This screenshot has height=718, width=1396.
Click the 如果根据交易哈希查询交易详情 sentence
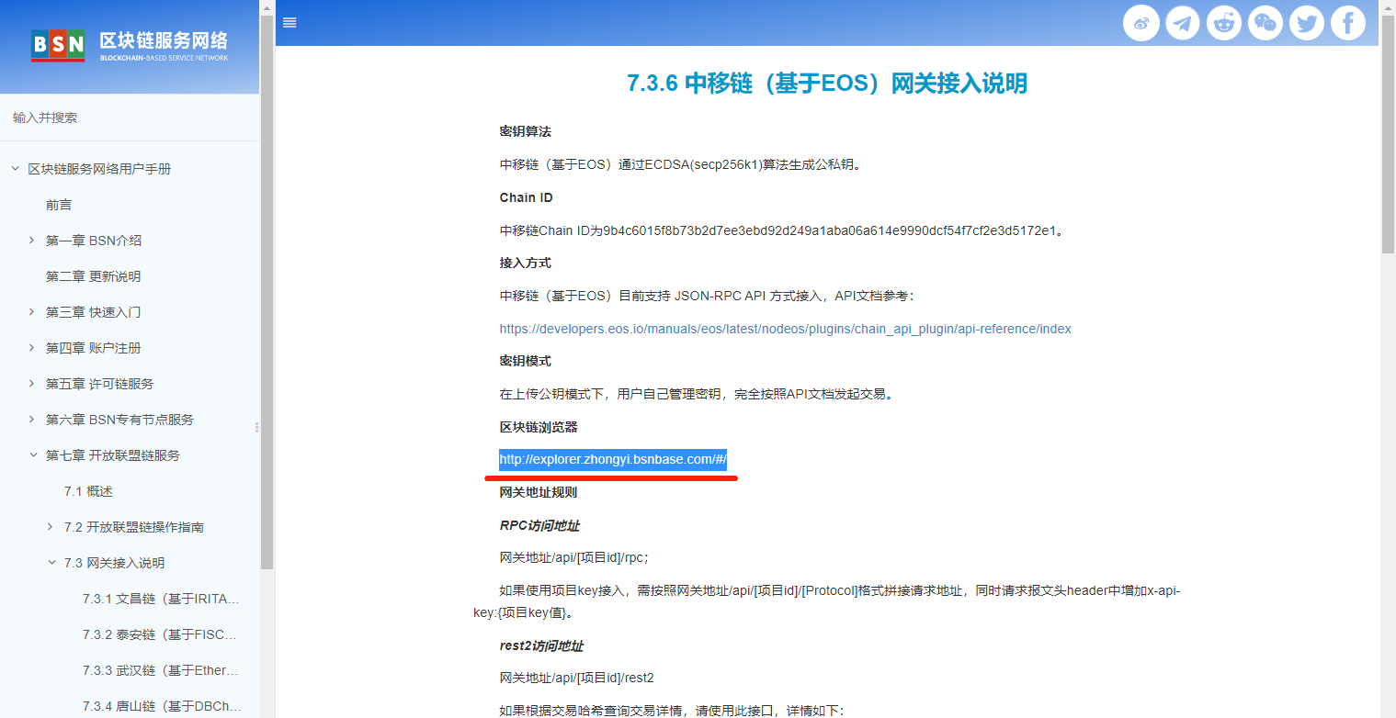(672, 711)
